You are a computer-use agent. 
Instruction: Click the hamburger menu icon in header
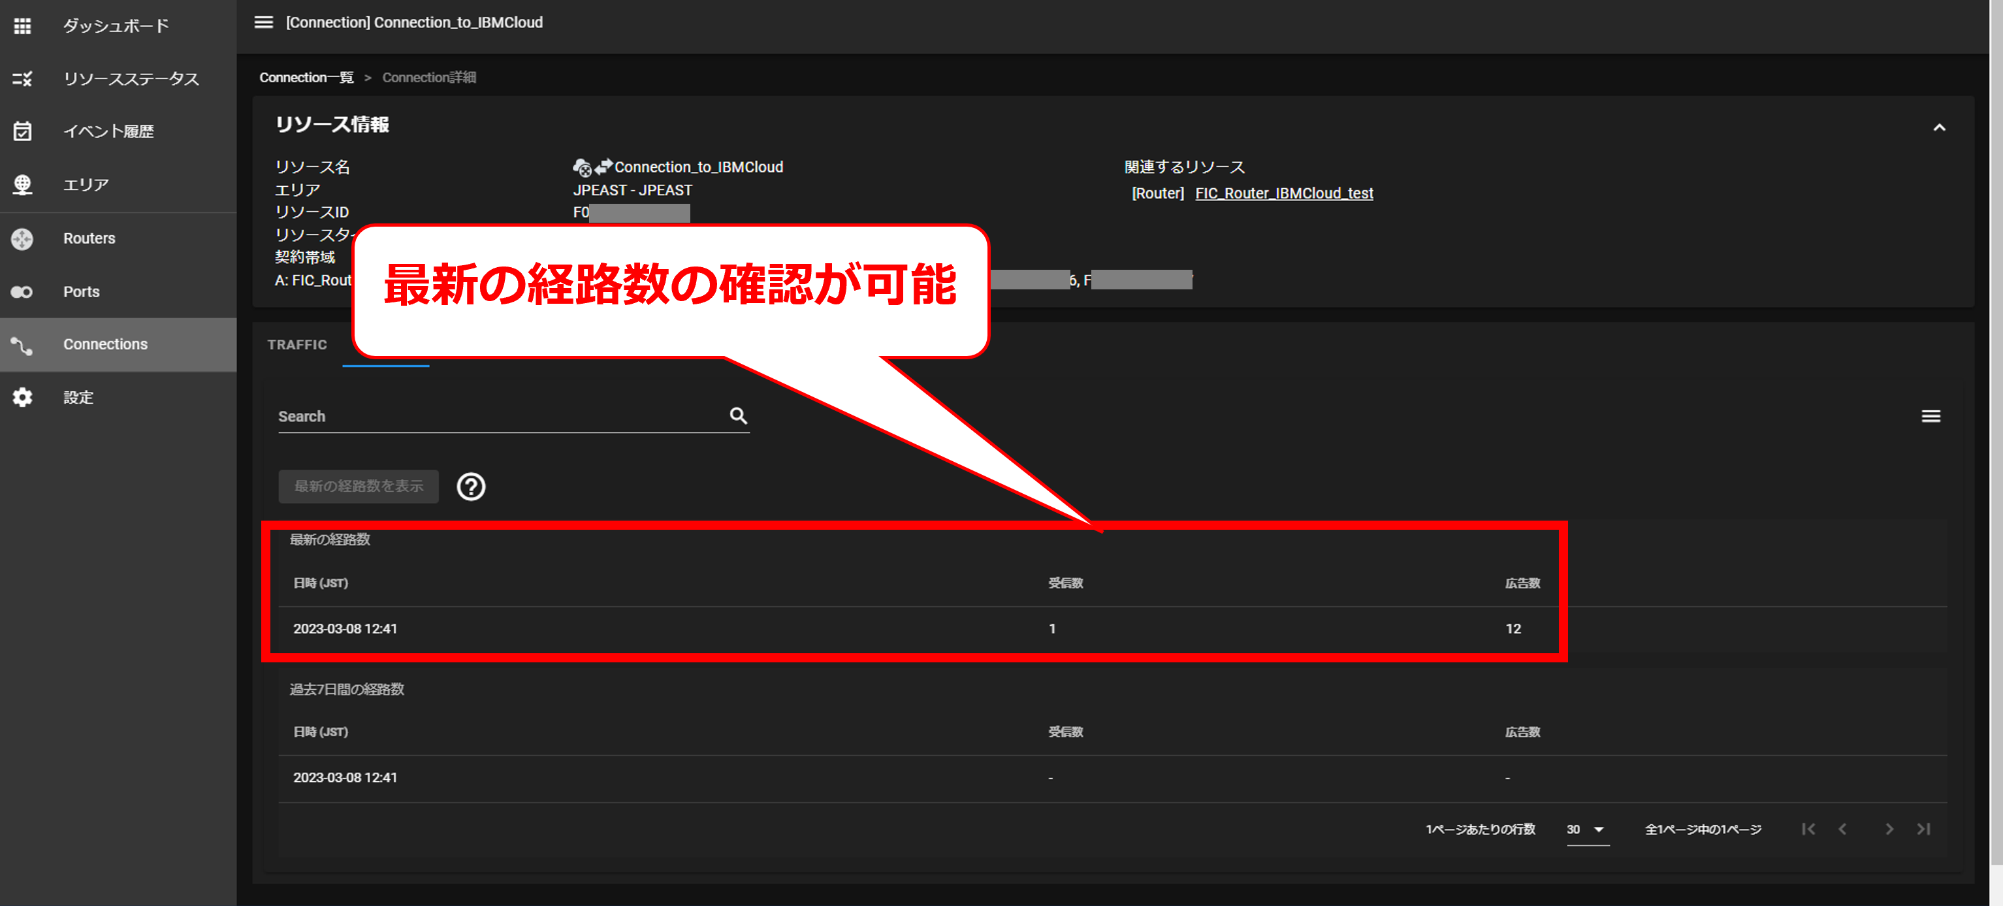coord(264,23)
